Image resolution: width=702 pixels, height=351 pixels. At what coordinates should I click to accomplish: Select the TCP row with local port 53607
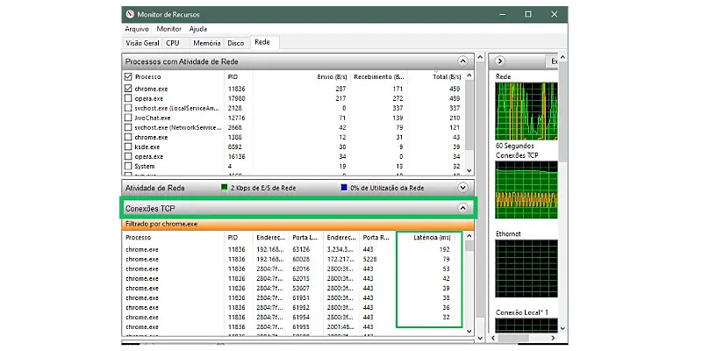293,289
